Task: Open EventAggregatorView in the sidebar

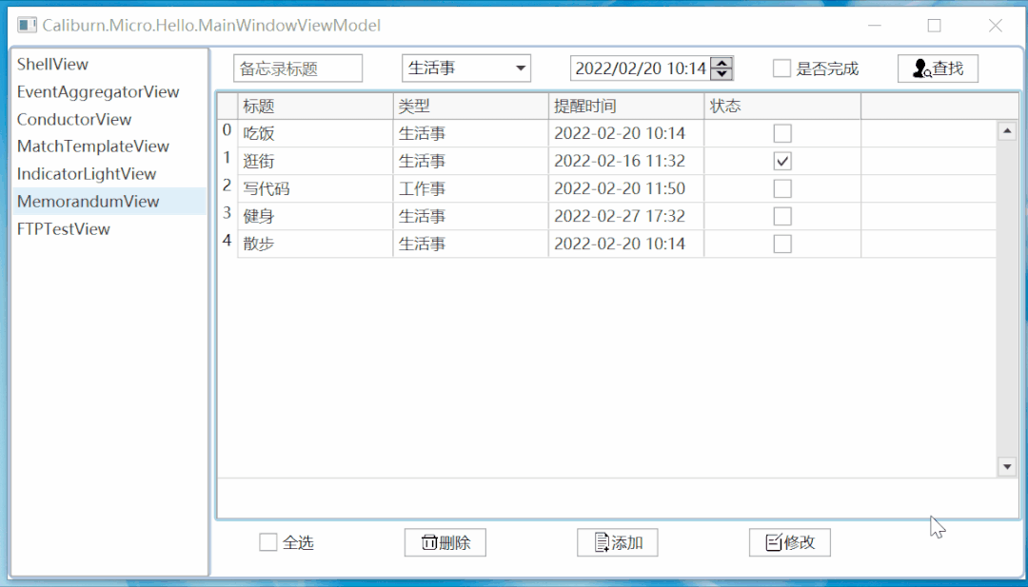Action: 109,91
